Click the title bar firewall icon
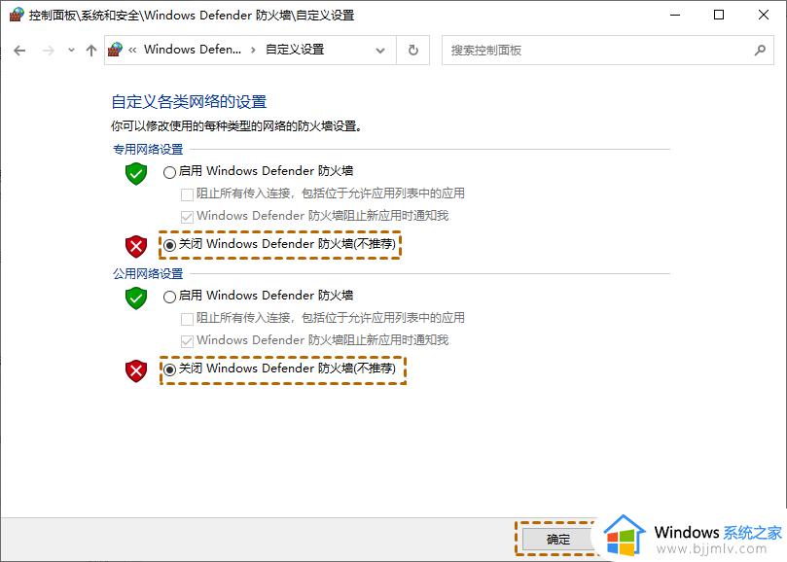Screen dimensions: 787x562 (x=17, y=15)
